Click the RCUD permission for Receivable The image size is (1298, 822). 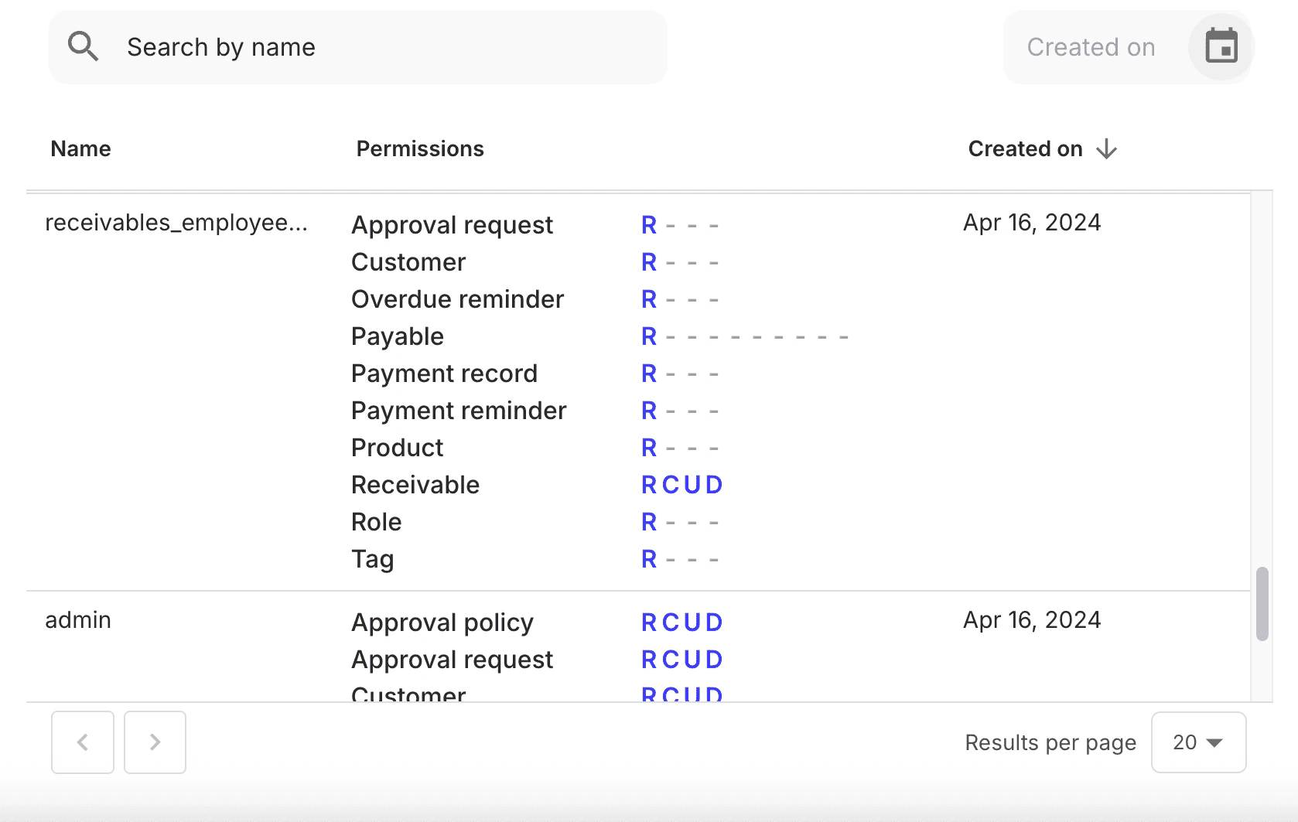[681, 484]
